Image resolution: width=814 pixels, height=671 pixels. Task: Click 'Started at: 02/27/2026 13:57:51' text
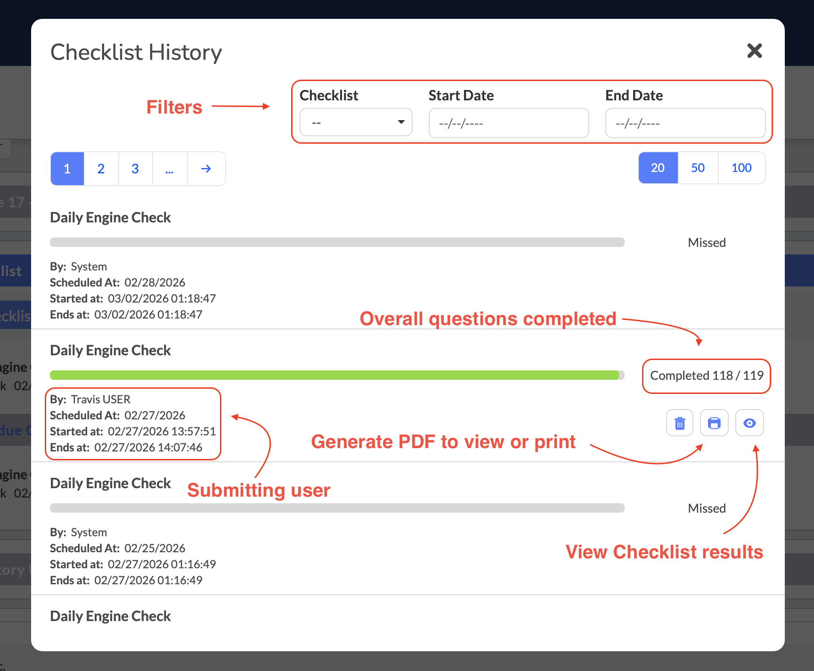pyautogui.click(x=133, y=432)
